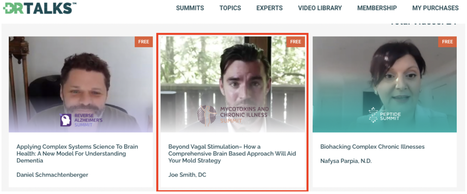This screenshot has width=467, height=194.
Task: Click the FREE badge on Joe Smith's video
Action: click(296, 42)
